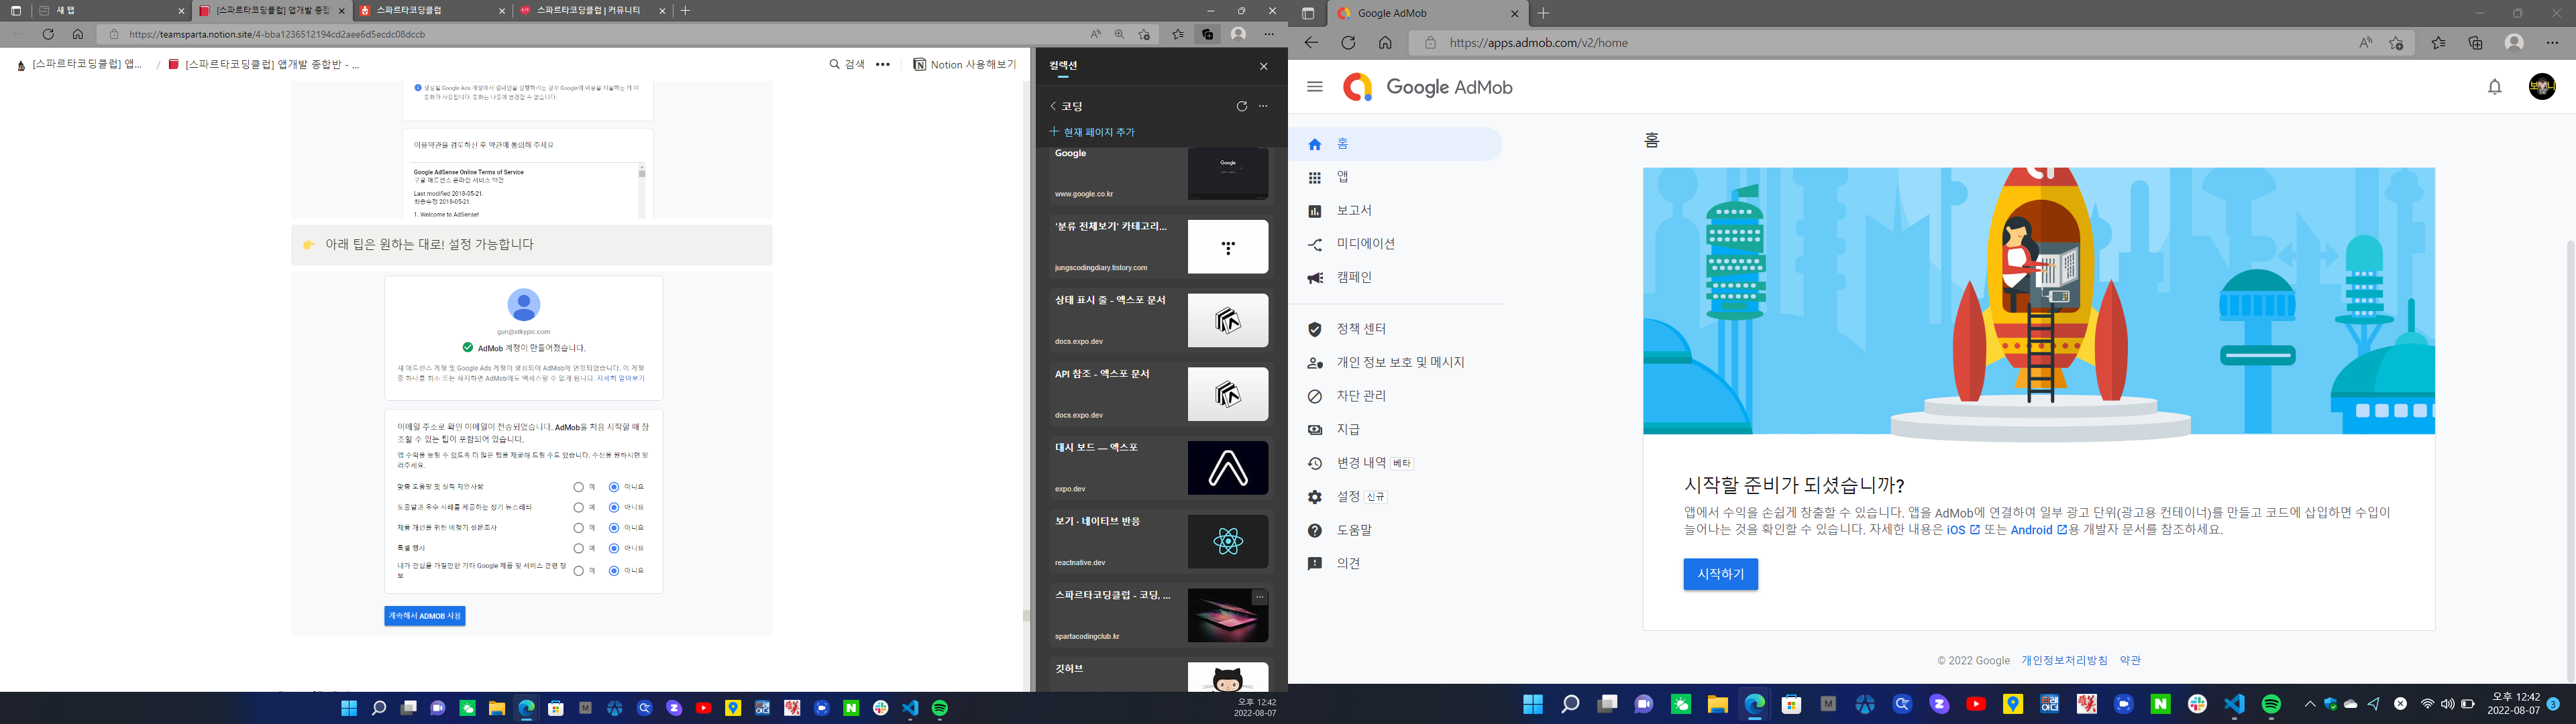This screenshot has width=2576, height=724.
Task: Click the 설정 gear icon in AdMob
Action: pyautogui.click(x=1315, y=497)
